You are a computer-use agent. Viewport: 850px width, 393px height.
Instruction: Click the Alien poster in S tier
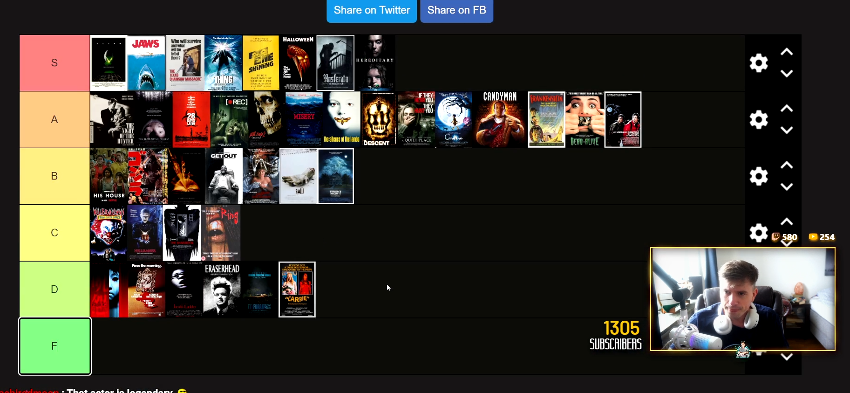pyautogui.click(x=109, y=63)
